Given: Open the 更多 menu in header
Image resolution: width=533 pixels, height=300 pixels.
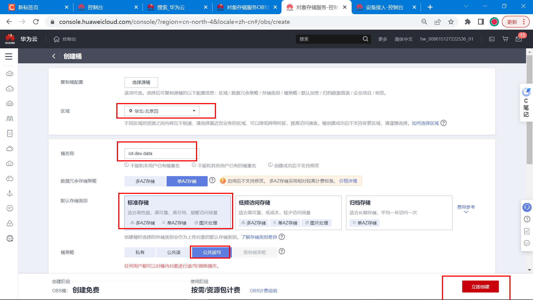Looking at the screenshot, I should click(x=383, y=39).
